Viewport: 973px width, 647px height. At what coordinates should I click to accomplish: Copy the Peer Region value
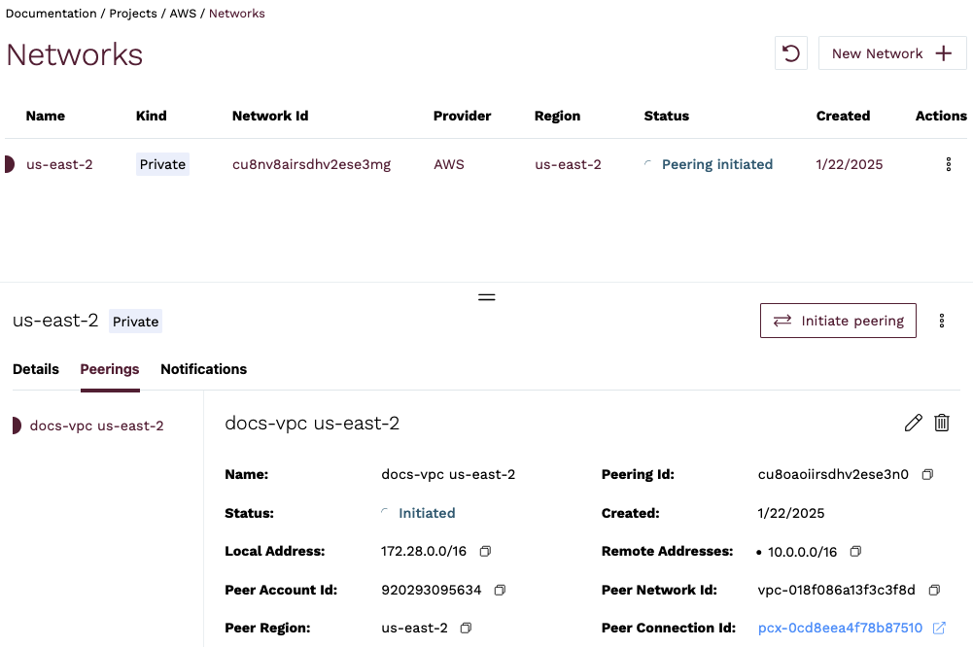point(466,629)
